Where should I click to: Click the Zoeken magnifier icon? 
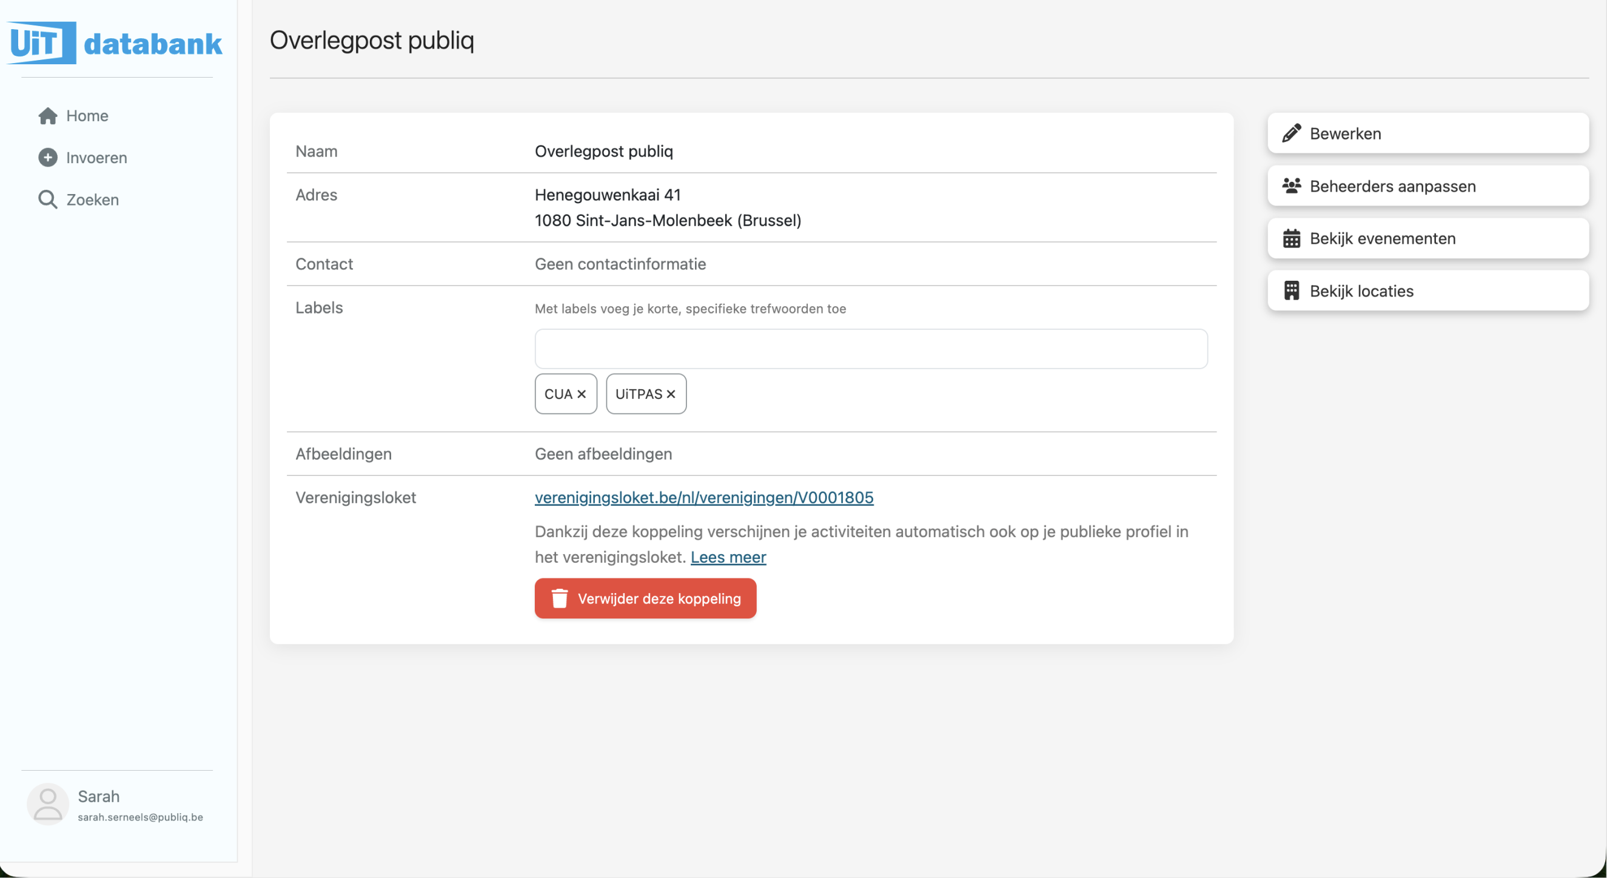click(47, 199)
